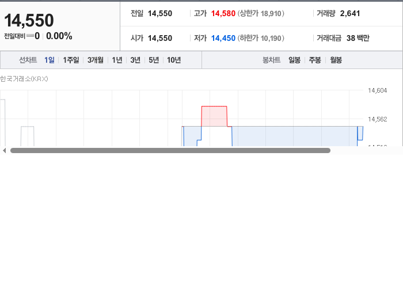
Task: Show the 3년 line chart
Action: click(x=135, y=60)
